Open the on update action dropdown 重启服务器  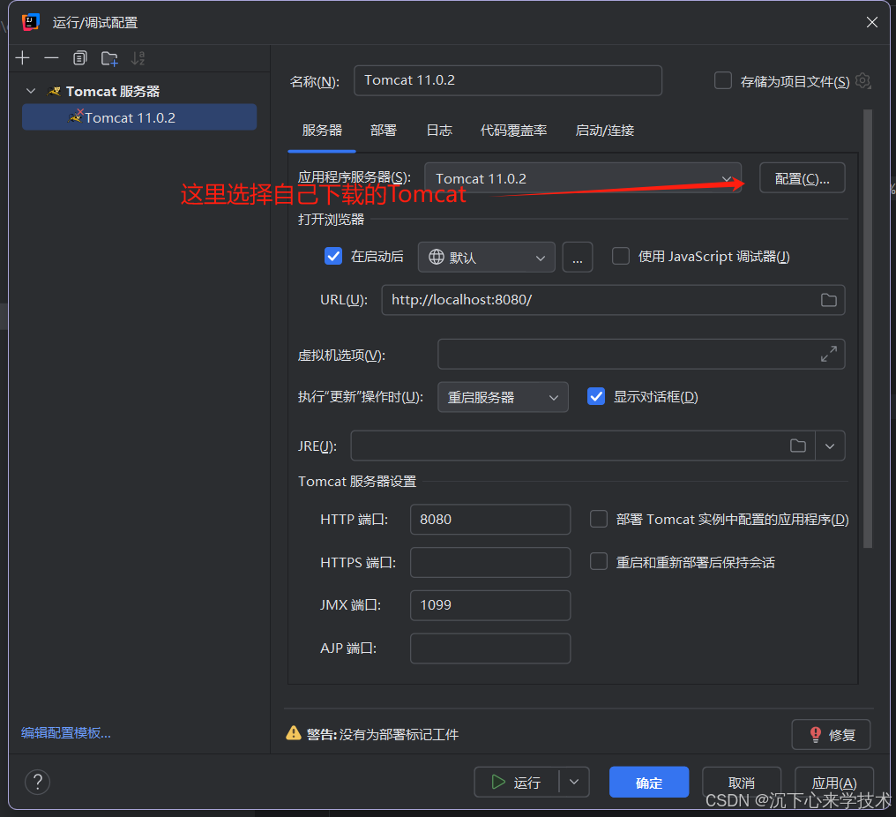503,397
